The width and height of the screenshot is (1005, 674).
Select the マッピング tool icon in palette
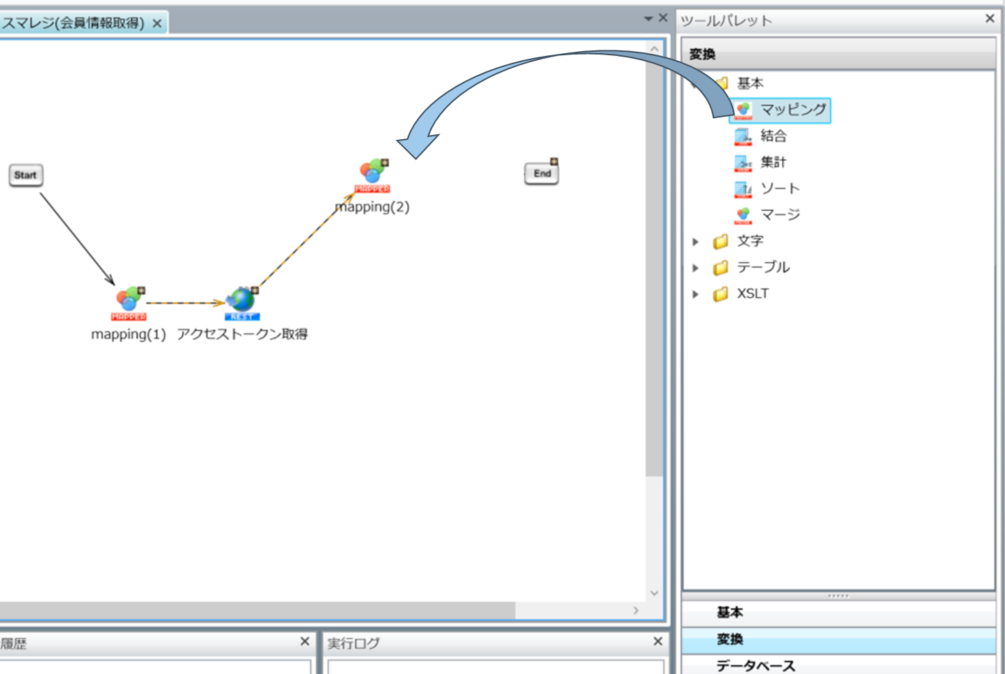click(743, 110)
